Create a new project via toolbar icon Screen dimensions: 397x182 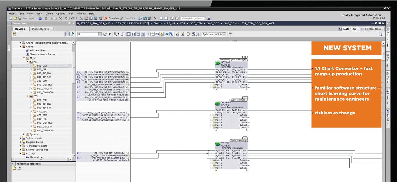[x=11, y=18]
